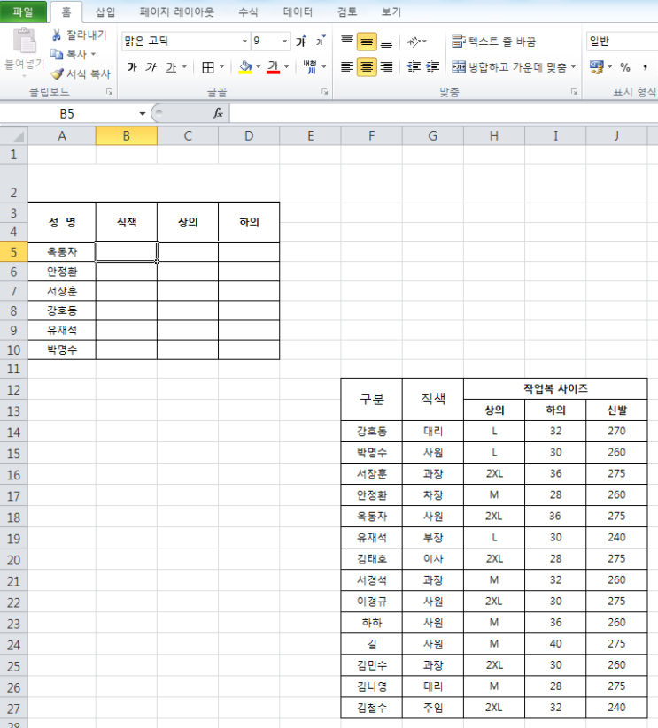The height and width of the screenshot is (728, 658).
Task: Open the number format dropdown (일반)
Action: [622, 42]
